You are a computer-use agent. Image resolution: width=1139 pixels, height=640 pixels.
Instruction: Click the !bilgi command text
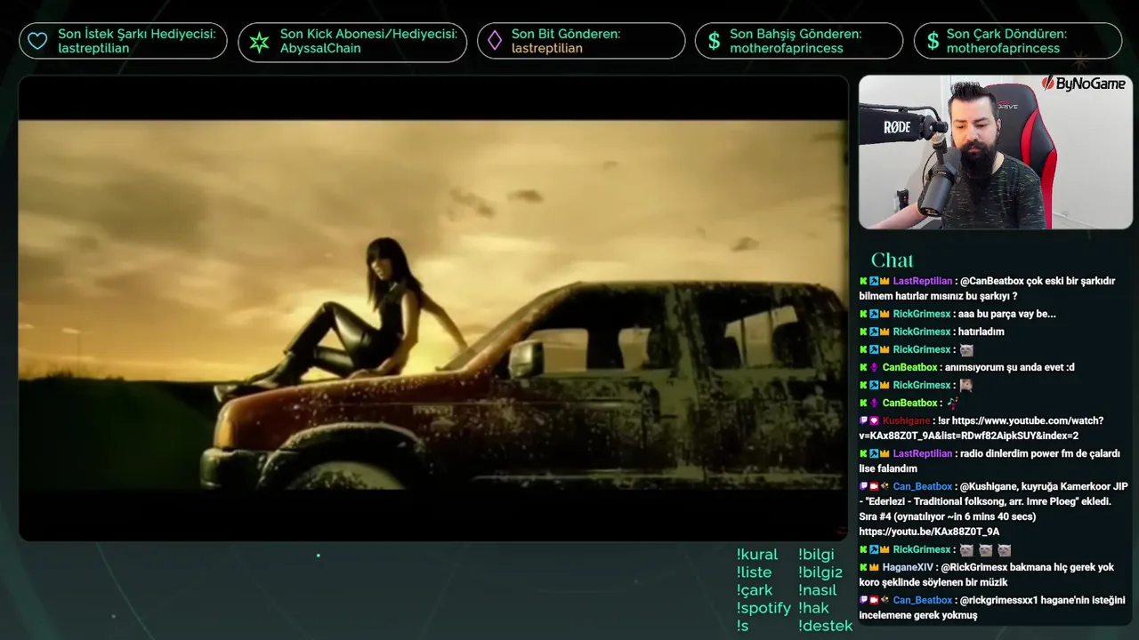coord(817,555)
